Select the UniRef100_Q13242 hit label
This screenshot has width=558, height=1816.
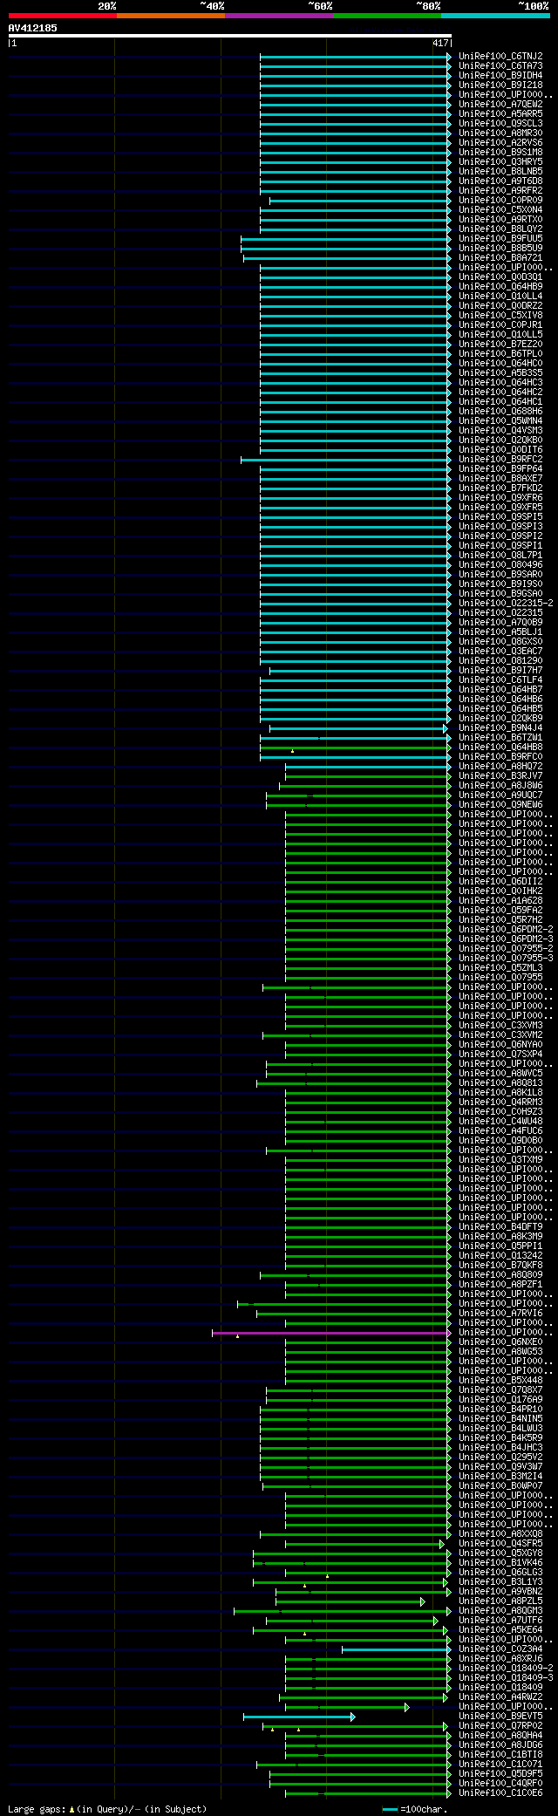click(500, 1256)
